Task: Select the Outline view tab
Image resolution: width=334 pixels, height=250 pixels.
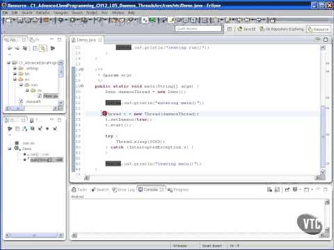Action: tap(15, 120)
